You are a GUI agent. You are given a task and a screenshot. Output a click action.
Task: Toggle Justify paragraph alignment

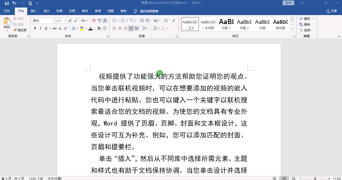(x=131, y=28)
